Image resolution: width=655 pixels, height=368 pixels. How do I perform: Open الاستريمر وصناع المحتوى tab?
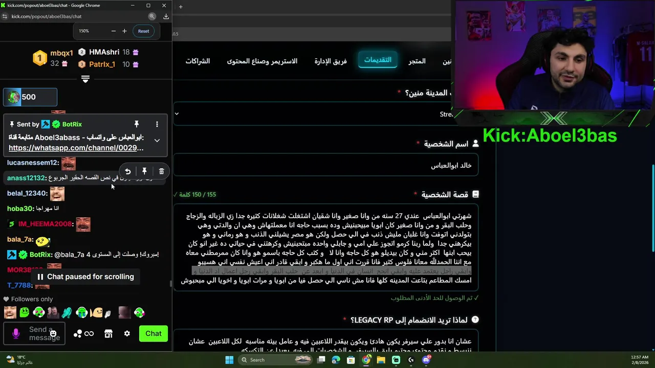[x=262, y=61]
